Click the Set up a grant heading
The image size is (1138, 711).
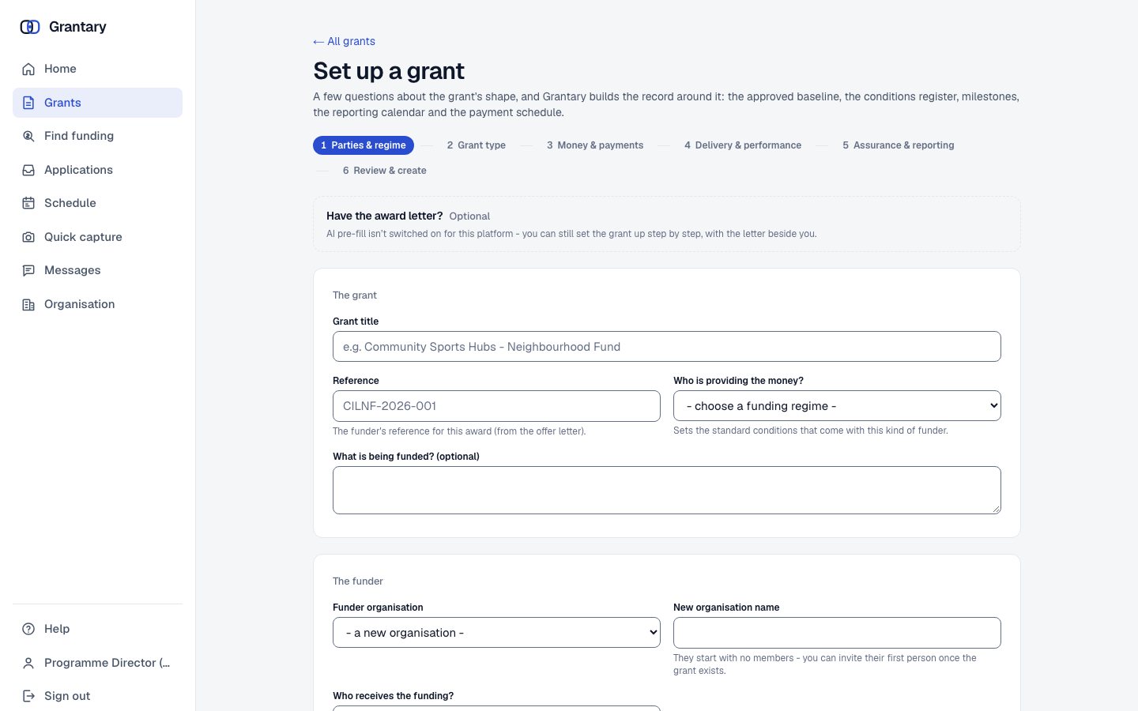pyautogui.click(x=389, y=71)
